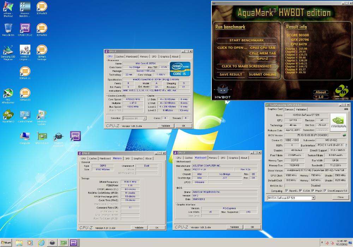Click the DRAM Frequency value 1100.1 MHz

(130, 182)
